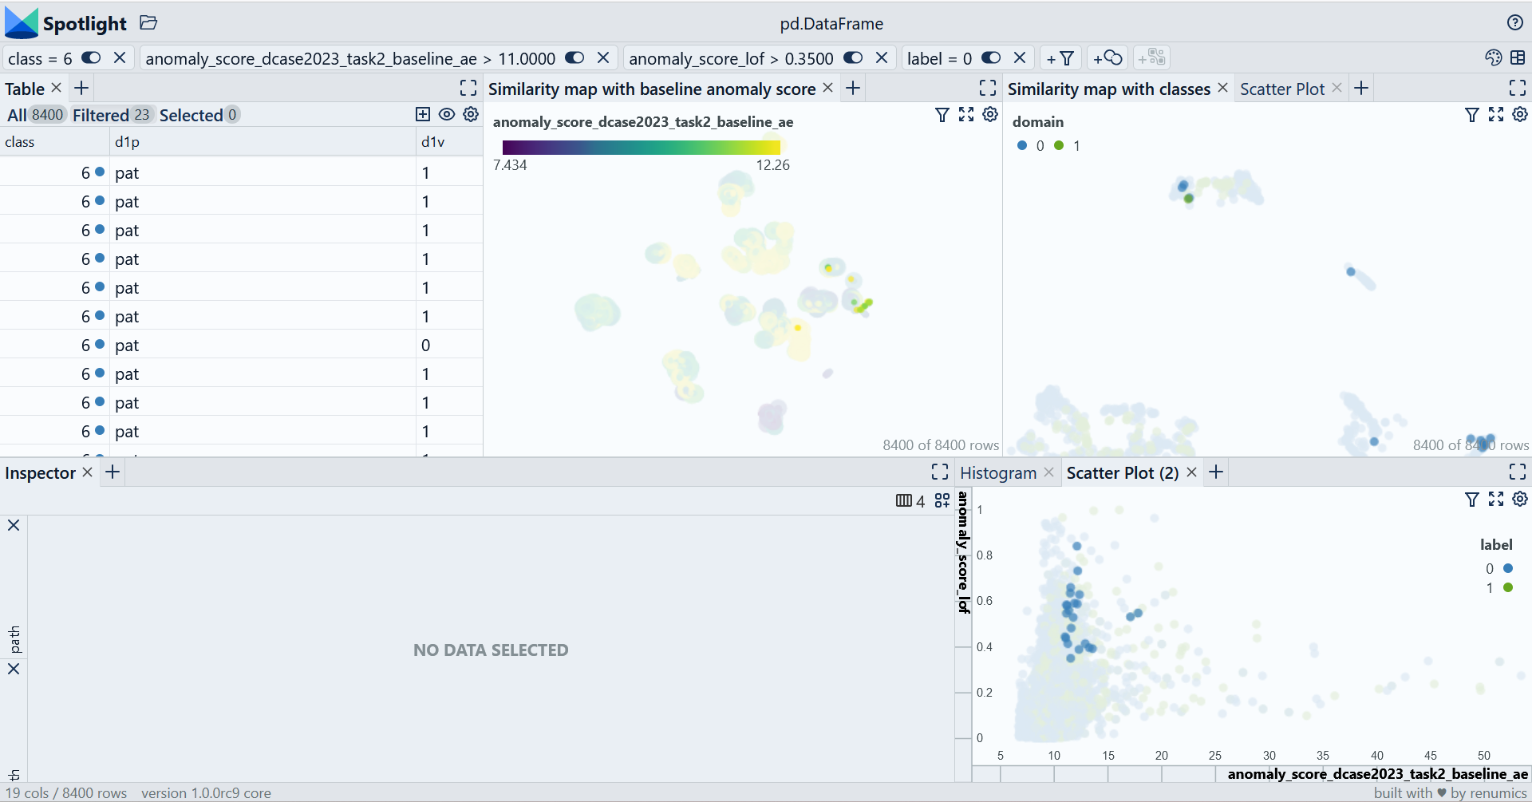Expand the Similarity map with baseline anomaly score panel

[987, 88]
